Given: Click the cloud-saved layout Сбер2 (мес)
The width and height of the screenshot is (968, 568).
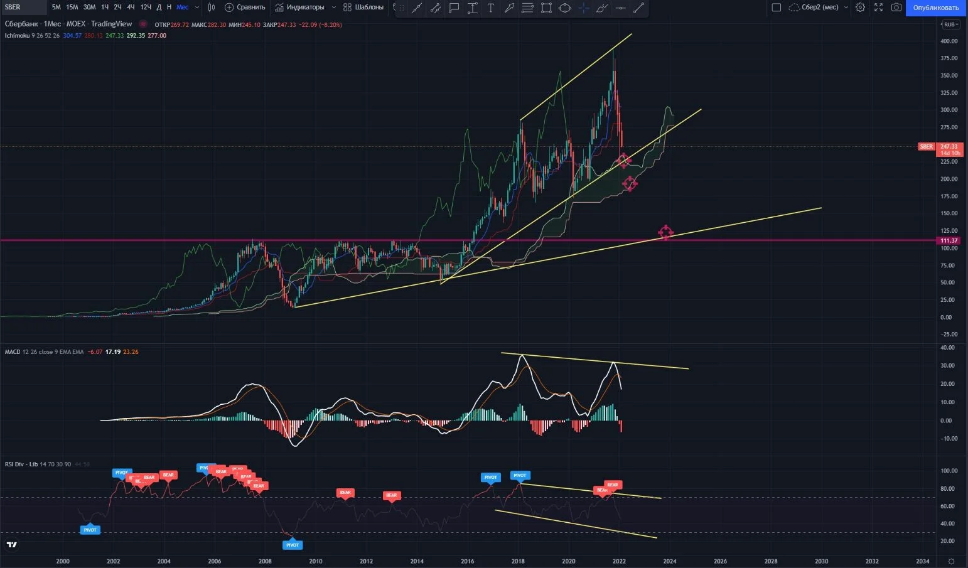Looking at the screenshot, I should 814,8.
